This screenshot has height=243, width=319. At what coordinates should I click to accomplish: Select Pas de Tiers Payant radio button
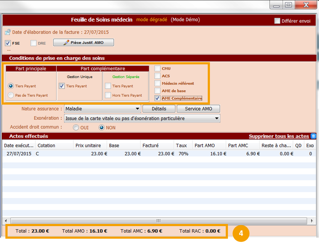tap(11, 95)
